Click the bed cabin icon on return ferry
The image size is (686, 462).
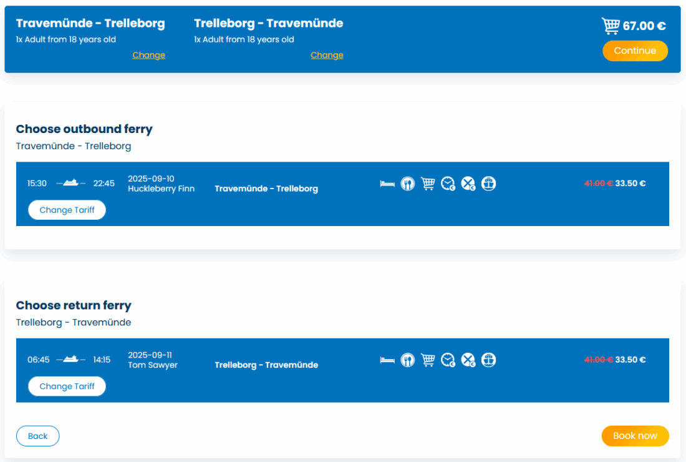point(387,360)
